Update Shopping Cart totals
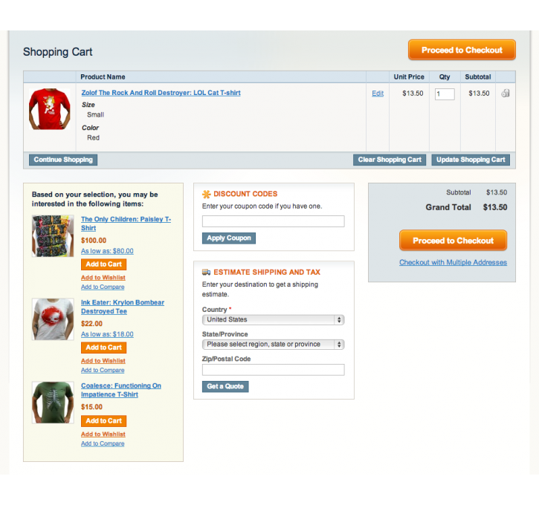539x505 pixels. pyautogui.click(x=471, y=160)
